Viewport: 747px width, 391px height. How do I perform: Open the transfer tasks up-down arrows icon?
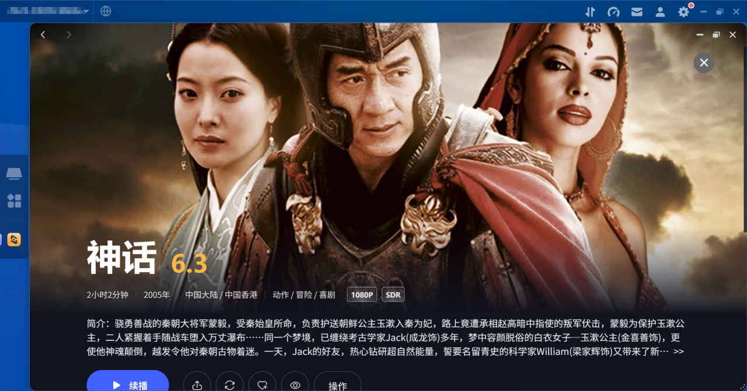[590, 11]
